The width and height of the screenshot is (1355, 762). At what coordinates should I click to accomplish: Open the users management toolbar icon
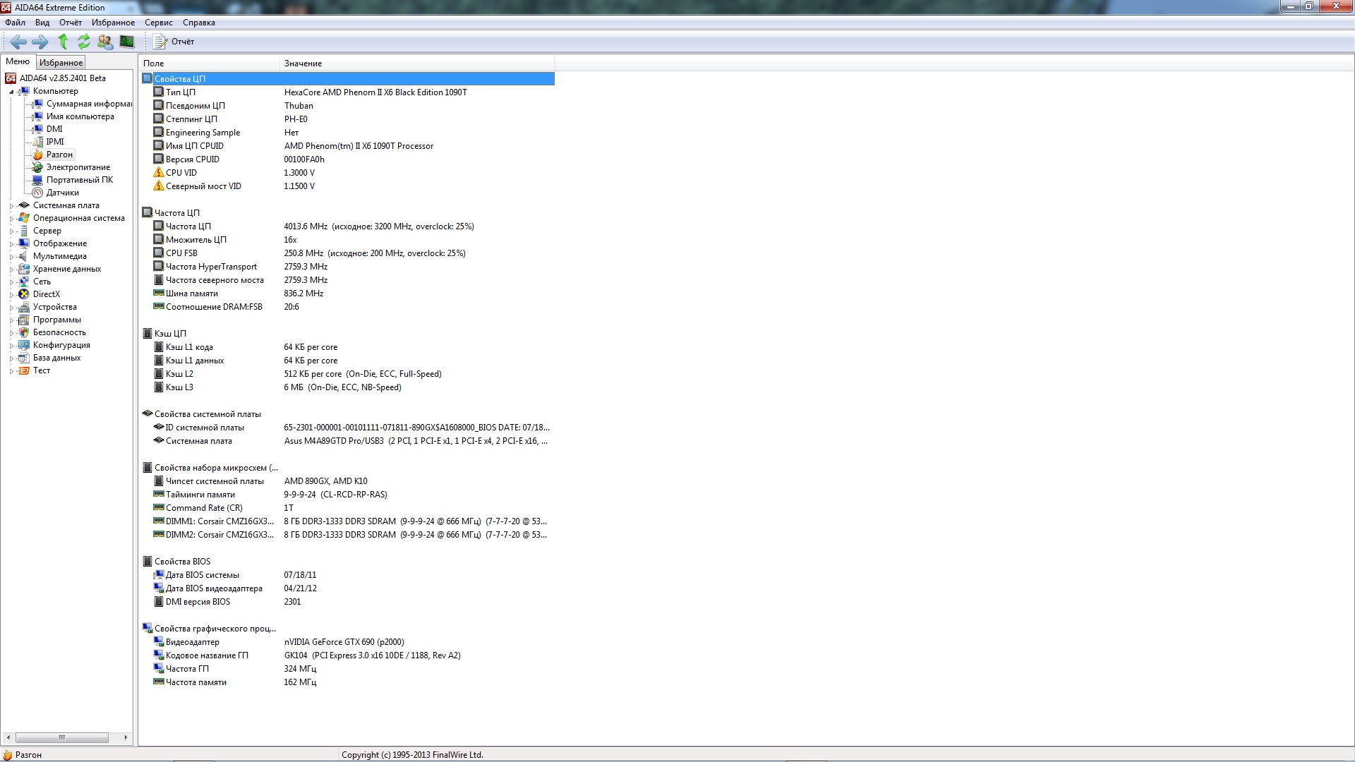(105, 42)
